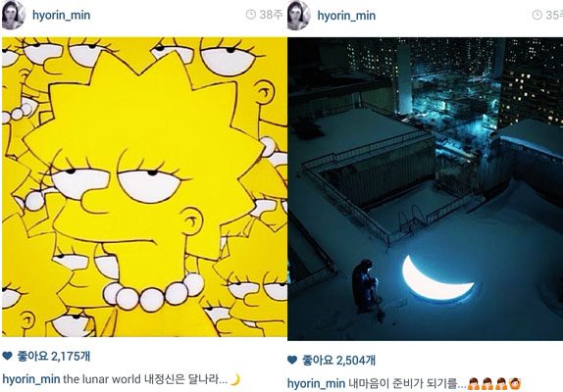Open hyorin_min link in right caption
The width and height of the screenshot is (563, 392).
click(x=317, y=384)
